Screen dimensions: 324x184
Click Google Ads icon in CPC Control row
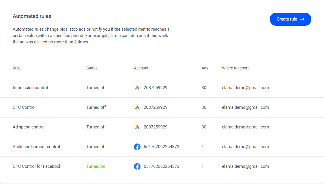pos(137,107)
